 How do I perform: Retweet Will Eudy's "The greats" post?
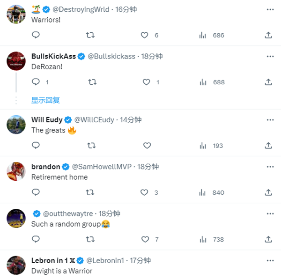92,146
